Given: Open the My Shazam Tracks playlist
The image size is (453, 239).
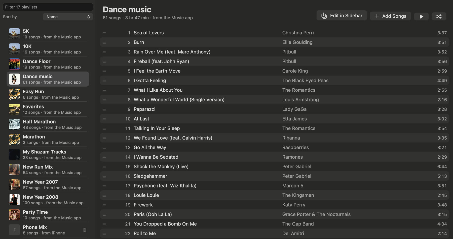Looking at the screenshot, I should click(48, 154).
